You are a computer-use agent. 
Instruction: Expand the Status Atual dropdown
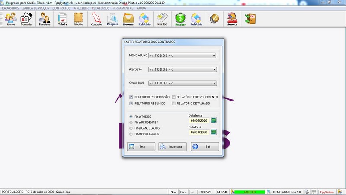(215, 83)
